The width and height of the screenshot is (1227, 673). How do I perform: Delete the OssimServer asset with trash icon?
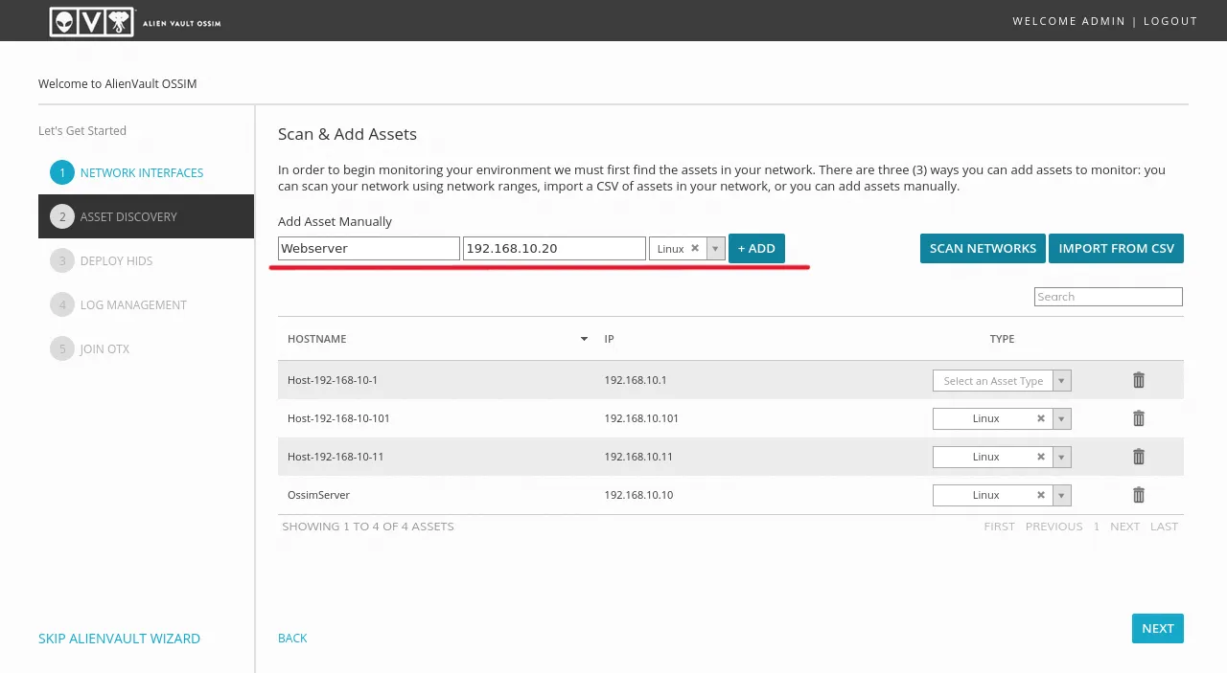click(x=1139, y=495)
